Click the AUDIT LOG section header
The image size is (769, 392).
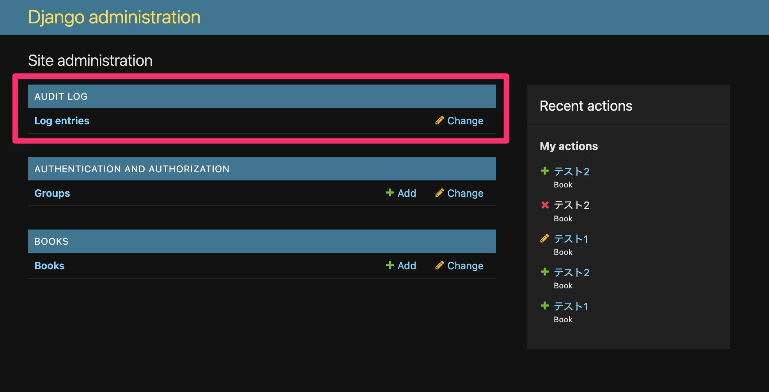(x=61, y=96)
